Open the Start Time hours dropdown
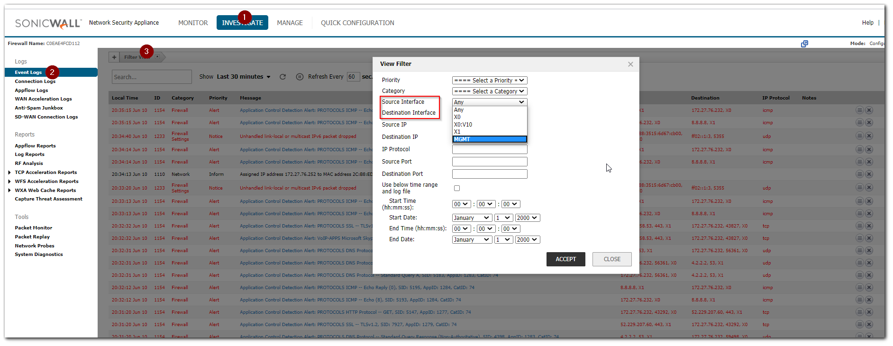Viewport: 893px width, 346px height. (x=461, y=204)
